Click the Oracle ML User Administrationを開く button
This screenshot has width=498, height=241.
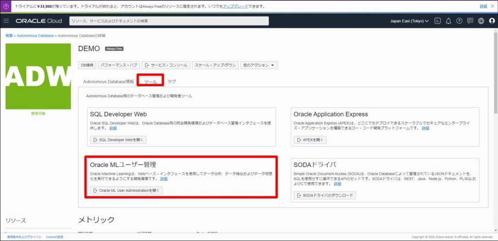[126, 190]
